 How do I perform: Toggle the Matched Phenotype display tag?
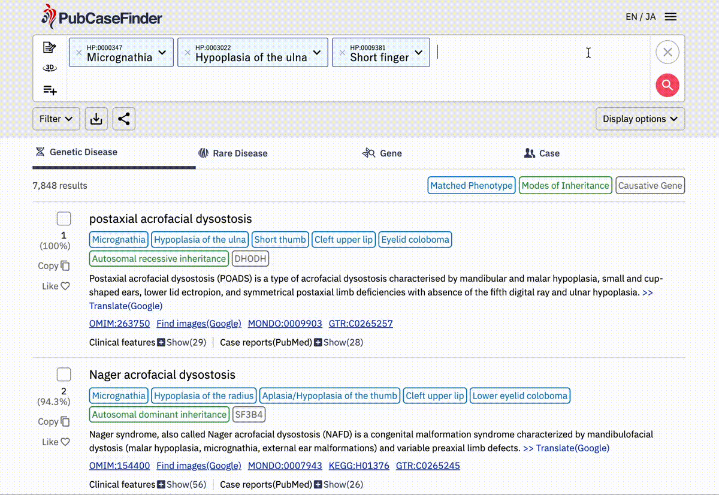[x=472, y=186]
